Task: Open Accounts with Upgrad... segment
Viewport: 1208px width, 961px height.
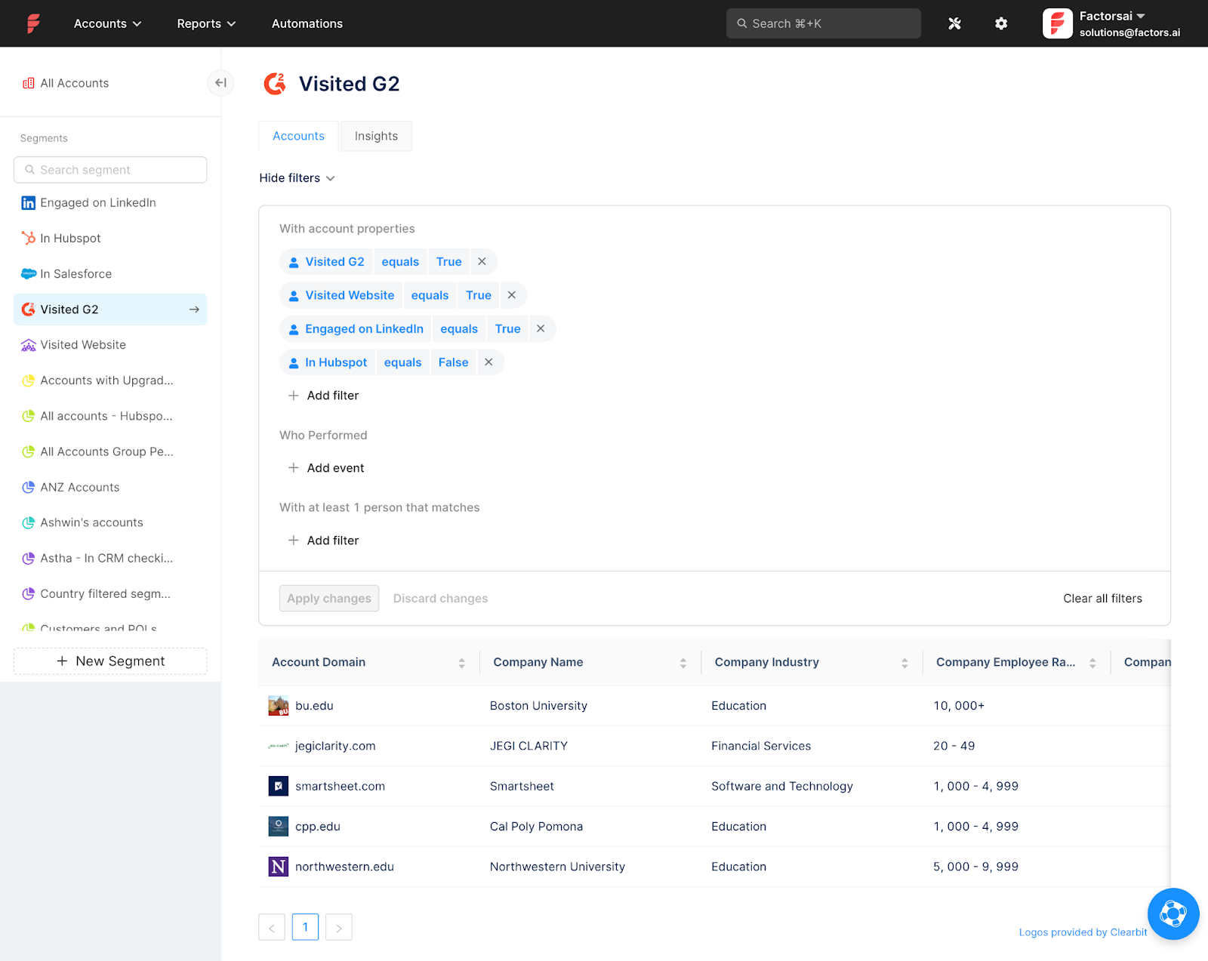Action: tap(110, 380)
